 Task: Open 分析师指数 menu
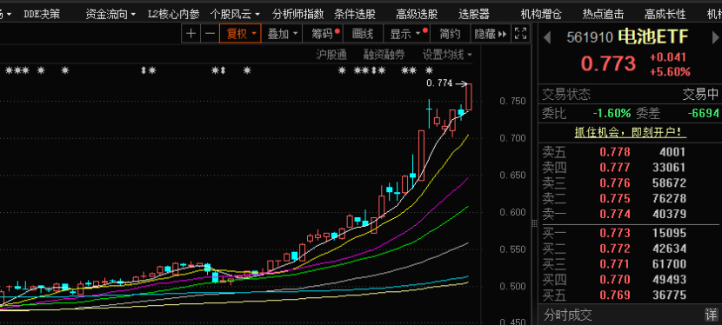(x=297, y=14)
